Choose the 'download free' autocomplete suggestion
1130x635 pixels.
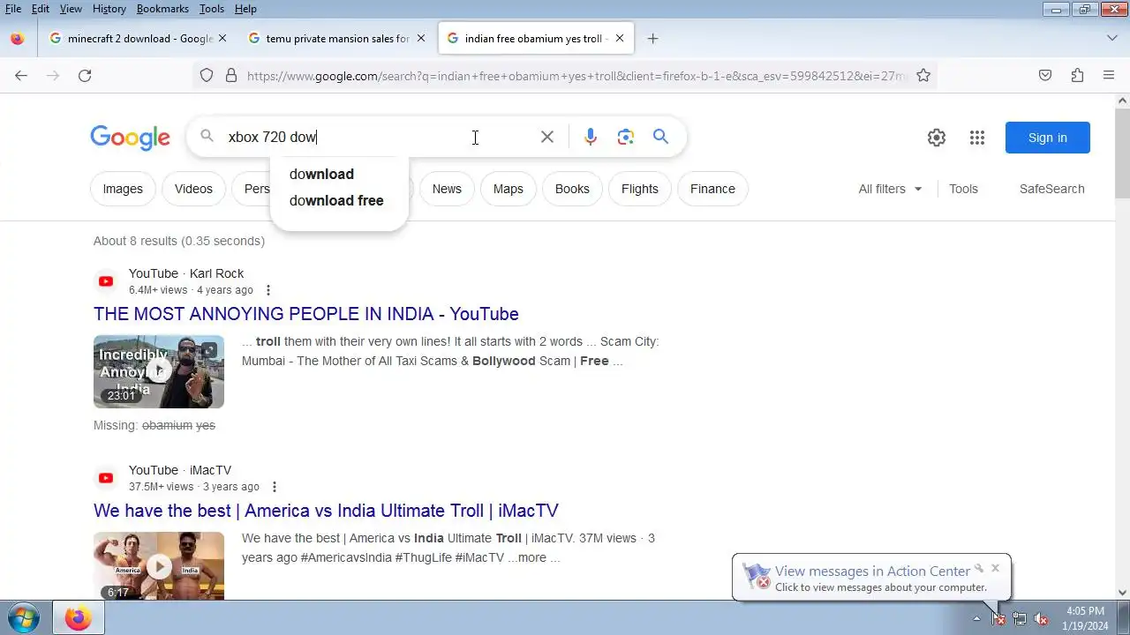point(339,201)
